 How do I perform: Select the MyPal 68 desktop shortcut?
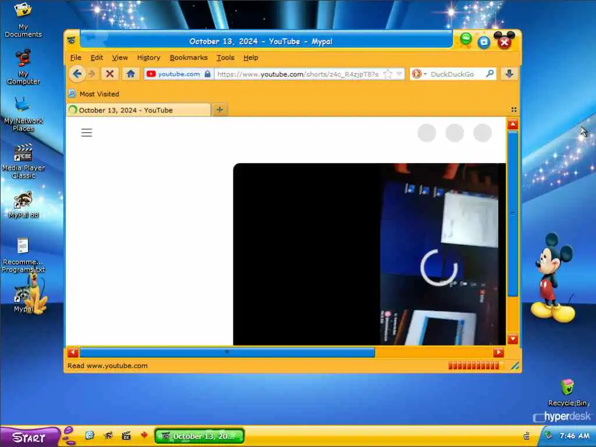[x=23, y=205]
